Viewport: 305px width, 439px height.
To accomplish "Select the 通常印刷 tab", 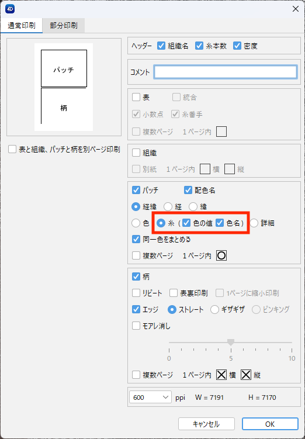I will [x=21, y=26].
